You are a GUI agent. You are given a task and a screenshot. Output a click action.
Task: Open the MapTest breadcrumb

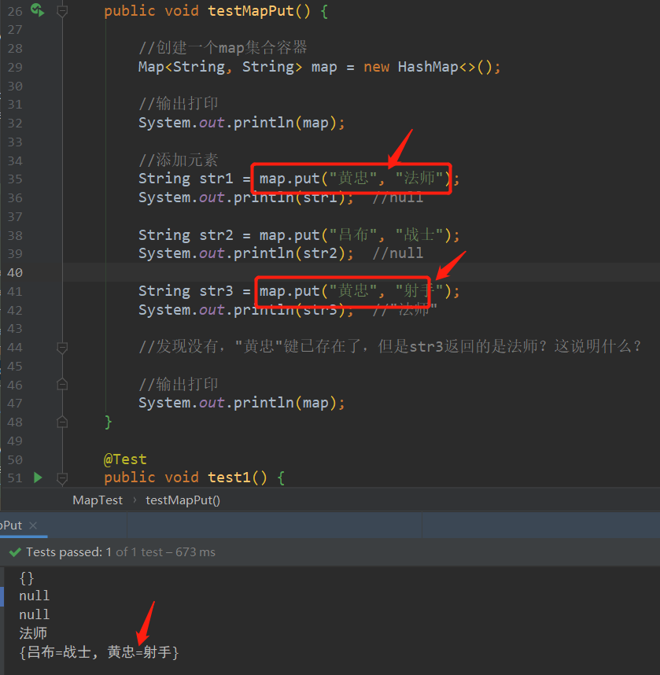(98, 500)
